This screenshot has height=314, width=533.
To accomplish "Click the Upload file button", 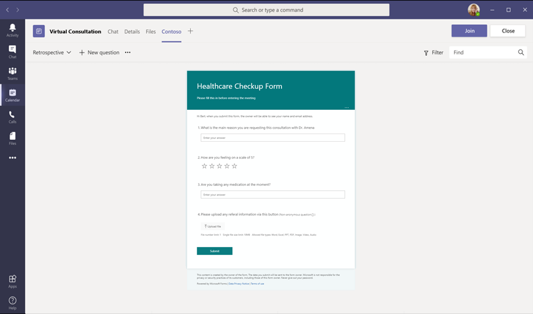I will click(212, 226).
